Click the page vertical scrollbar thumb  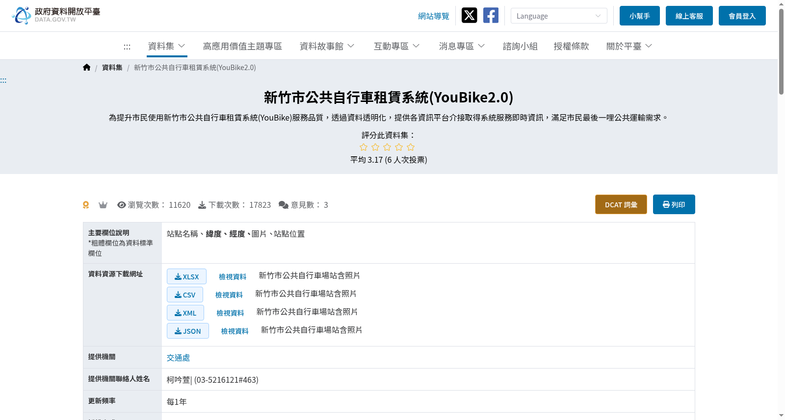[x=781, y=51]
